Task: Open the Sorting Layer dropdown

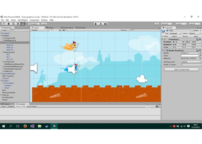Action: [x=191, y=62]
